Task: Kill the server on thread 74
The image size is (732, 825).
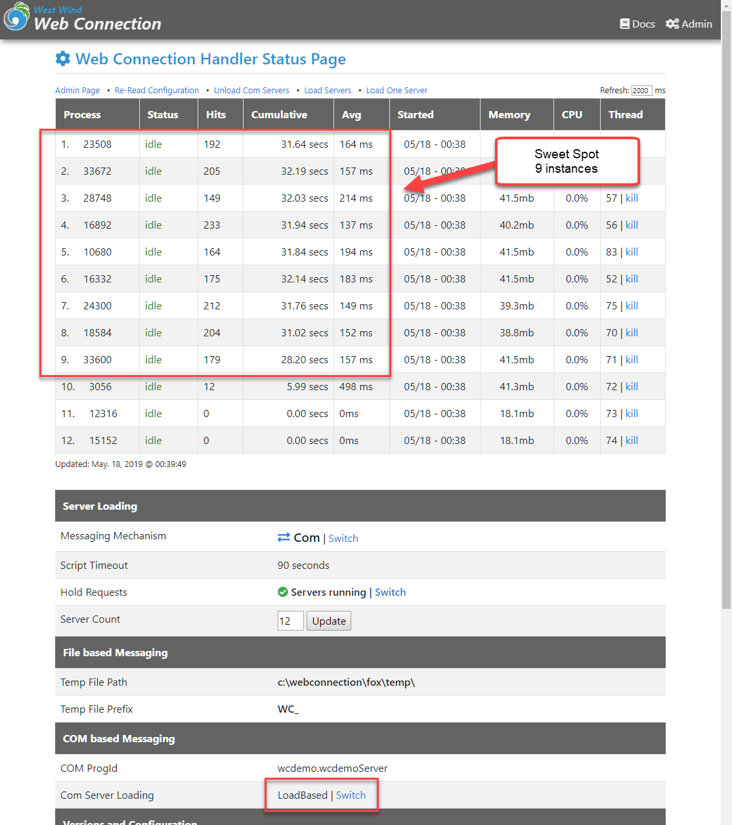Action: tap(632, 440)
